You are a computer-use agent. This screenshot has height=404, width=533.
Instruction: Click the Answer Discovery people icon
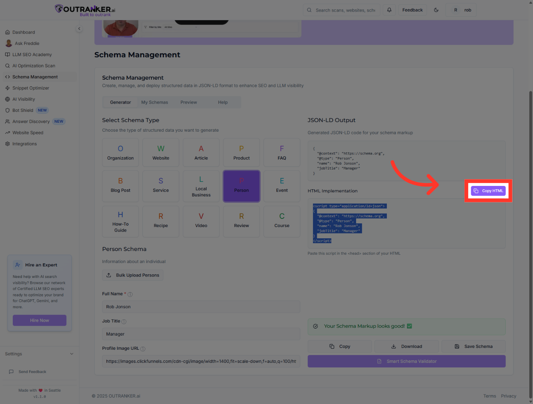pyautogui.click(x=7, y=122)
